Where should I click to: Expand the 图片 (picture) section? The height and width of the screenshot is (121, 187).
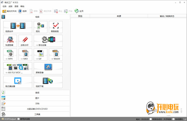[x=37, y=98]
